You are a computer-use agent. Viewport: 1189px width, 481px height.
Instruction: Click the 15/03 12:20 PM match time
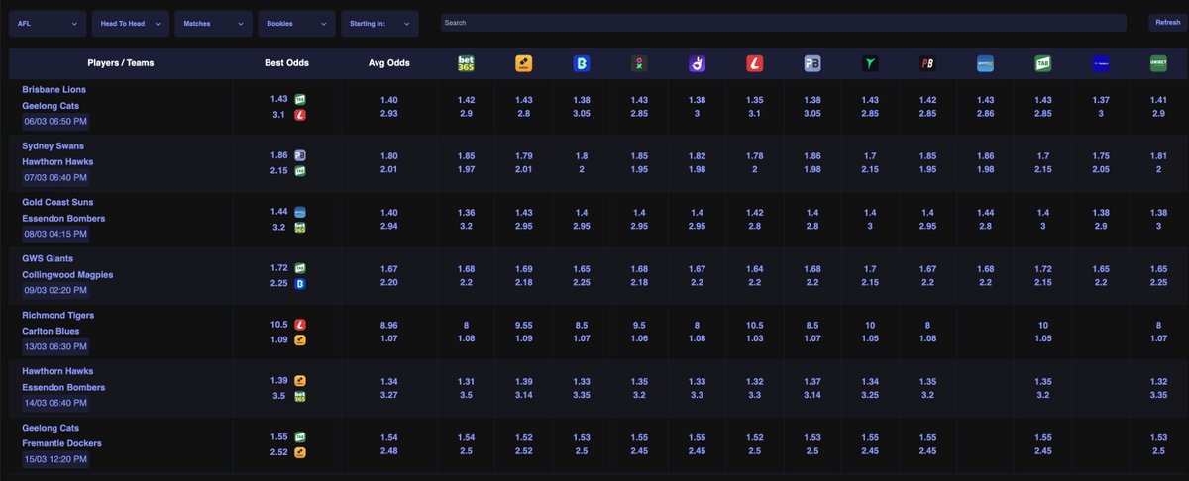click(x=54, y=460)
